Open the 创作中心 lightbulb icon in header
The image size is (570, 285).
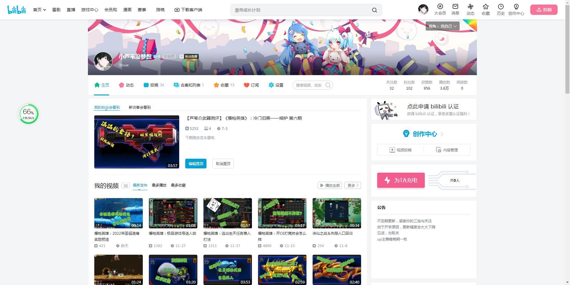pos(516,9)
